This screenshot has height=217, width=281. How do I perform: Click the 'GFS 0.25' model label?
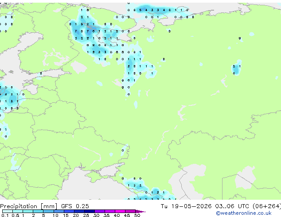[75, 206]
